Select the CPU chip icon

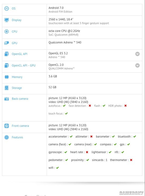7,31
